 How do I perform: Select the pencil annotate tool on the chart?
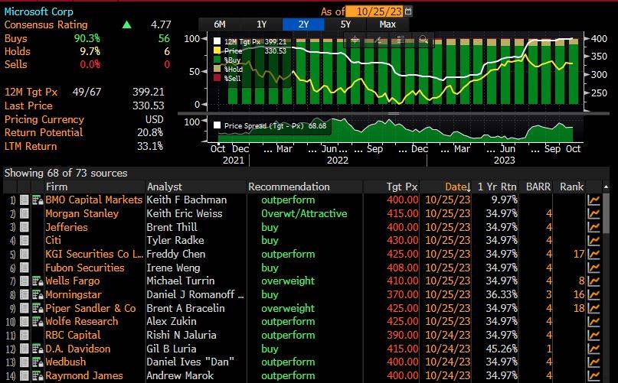point(378,39)
